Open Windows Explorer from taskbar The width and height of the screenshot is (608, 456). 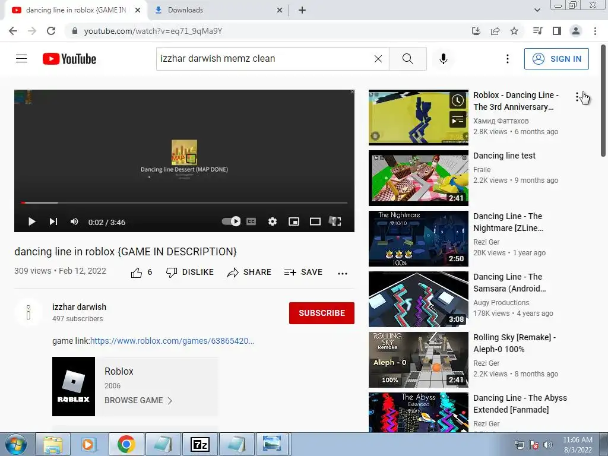pyautogui.click(x=53, y=444)
